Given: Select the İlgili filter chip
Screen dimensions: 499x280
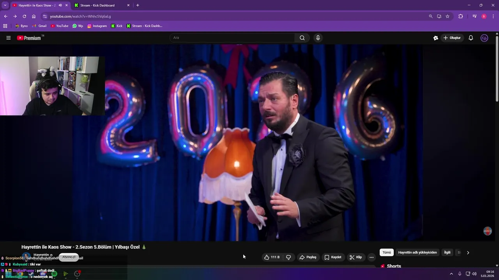Looking at the screenshot, I should pos(447,252).
